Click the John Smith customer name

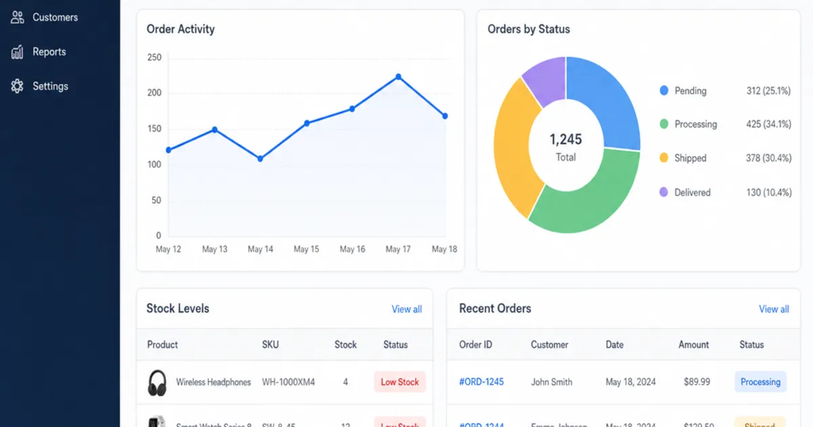[x=551, y=382]
